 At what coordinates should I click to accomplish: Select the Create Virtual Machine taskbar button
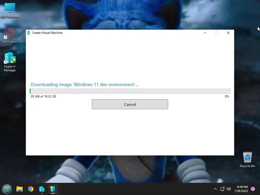[x=53, y=189]
